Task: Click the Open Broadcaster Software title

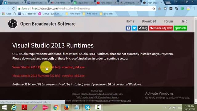Action: [48, 24]
